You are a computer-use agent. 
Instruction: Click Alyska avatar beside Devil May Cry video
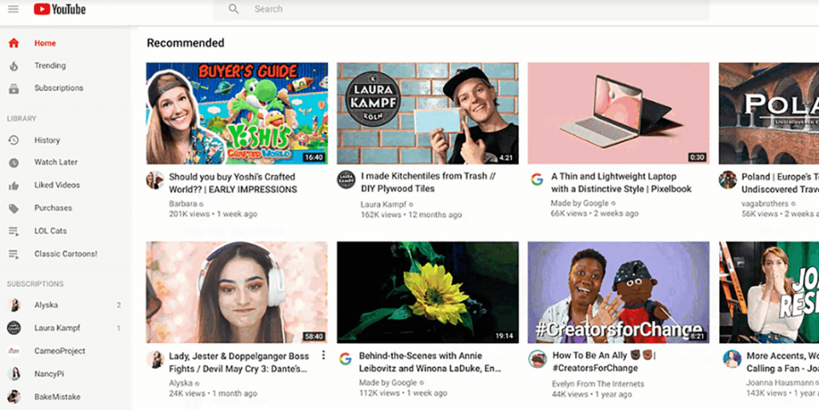[155, 359]
